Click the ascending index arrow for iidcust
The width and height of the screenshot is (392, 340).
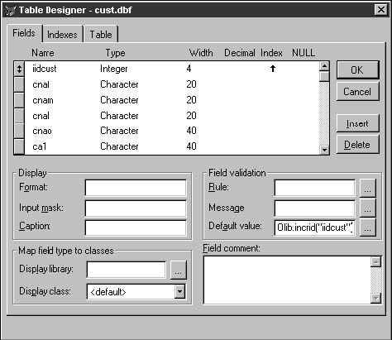pos(273,69)
